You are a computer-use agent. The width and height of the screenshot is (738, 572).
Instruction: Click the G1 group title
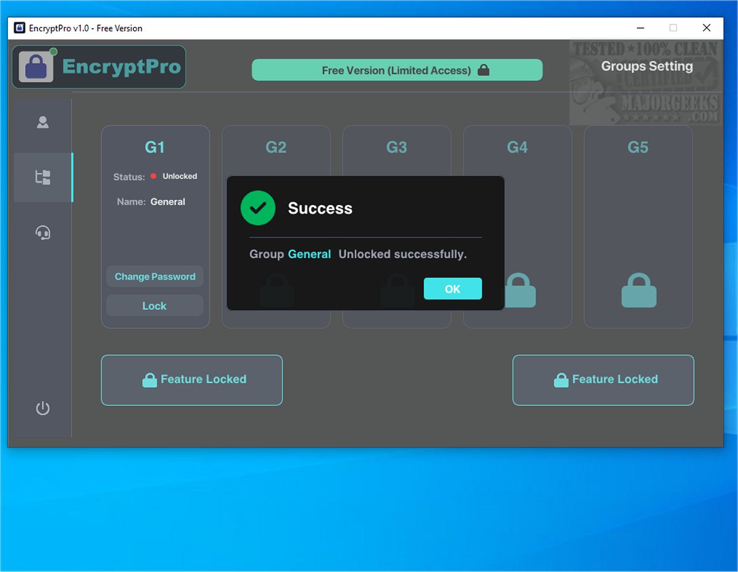tap(155, 147)
